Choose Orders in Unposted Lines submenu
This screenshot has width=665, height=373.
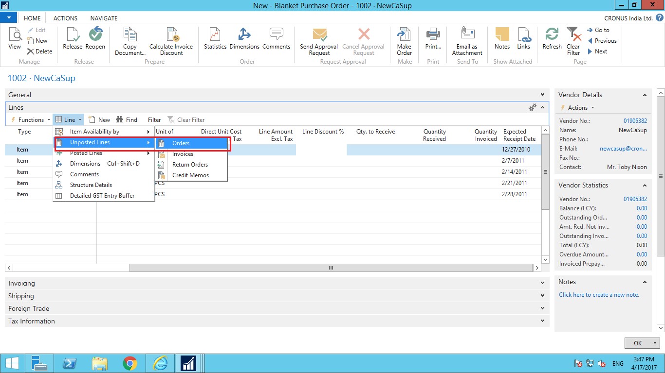pos(191,143)
